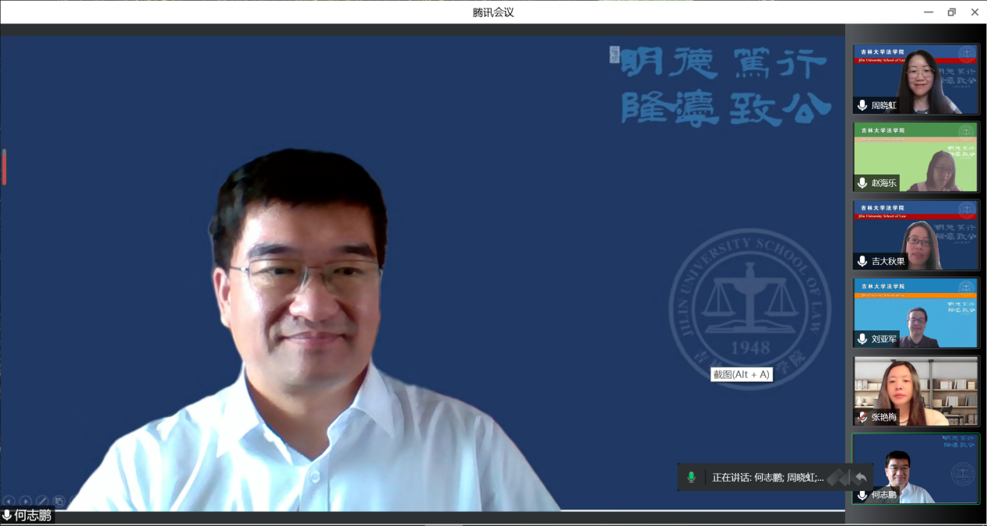Click microphone icon beside 吉大秋果 name
The image size is (987, 526).
coord(862,261)
